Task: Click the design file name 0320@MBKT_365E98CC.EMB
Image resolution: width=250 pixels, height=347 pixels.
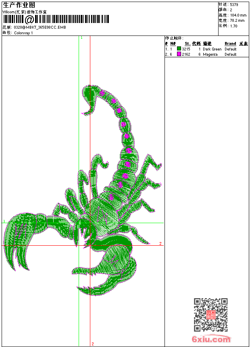Action: (x=40, y=27)
